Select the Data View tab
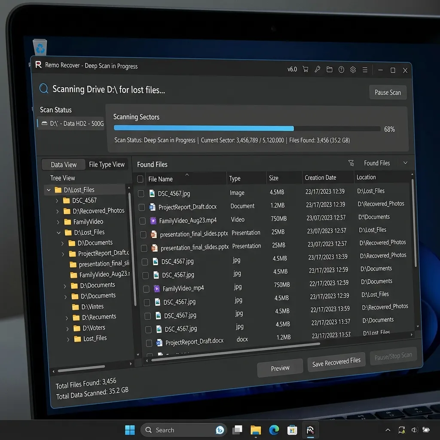Screen dimensions: 440x440 pyautogui.click(x=64, y=165)
